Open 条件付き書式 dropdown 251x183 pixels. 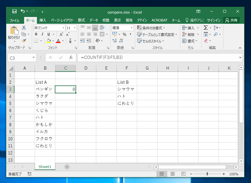point(151,28)
